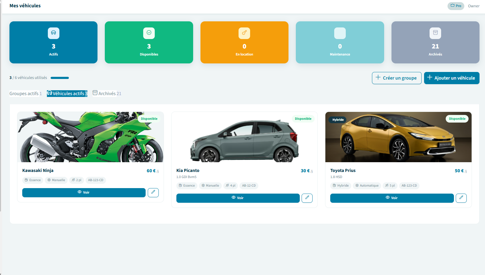Click the 30 € per day price
The image size is (485, 275).
point(307,171)
